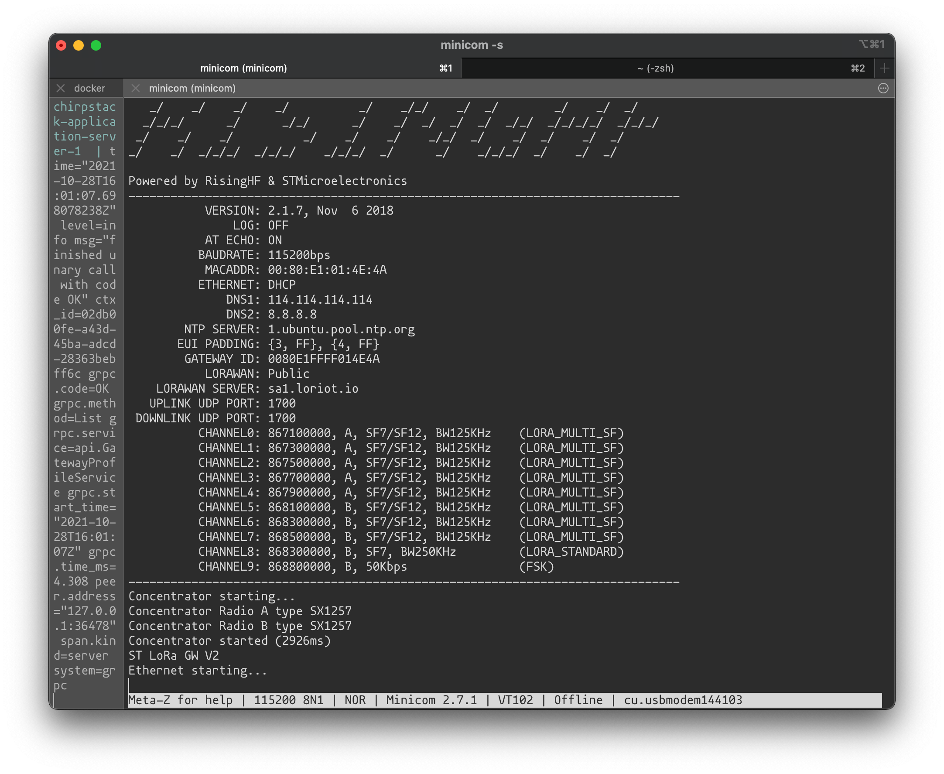This screenshot has height=774, width=944.
Task: Click ='127.0.0 address in docker pane
Action: click(85, 611)
